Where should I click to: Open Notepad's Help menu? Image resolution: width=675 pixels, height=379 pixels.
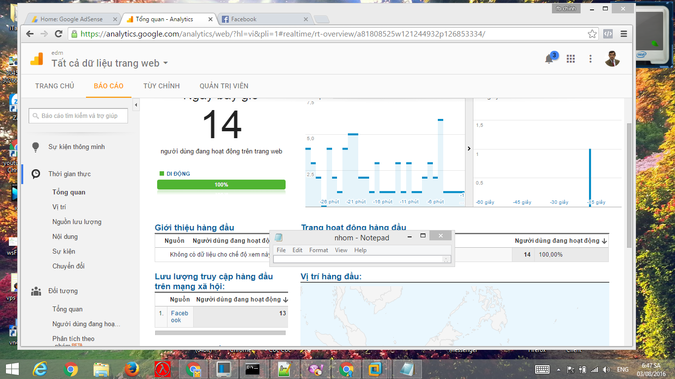click(x=361, y=250)
